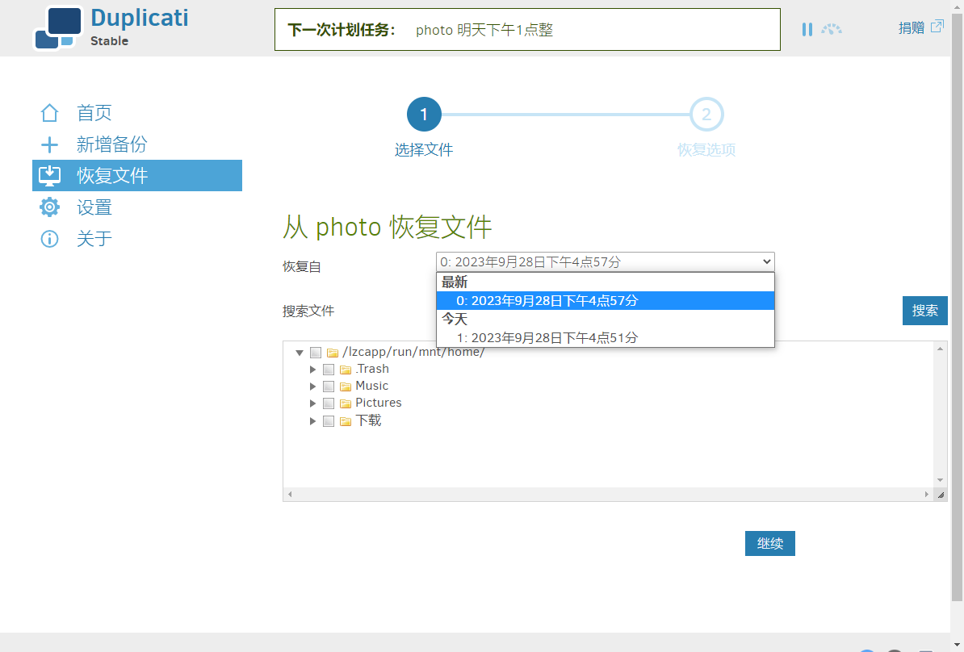
Task: Click the gear icon for 设置
Action: pyautogui.click(x=49, y=207)
